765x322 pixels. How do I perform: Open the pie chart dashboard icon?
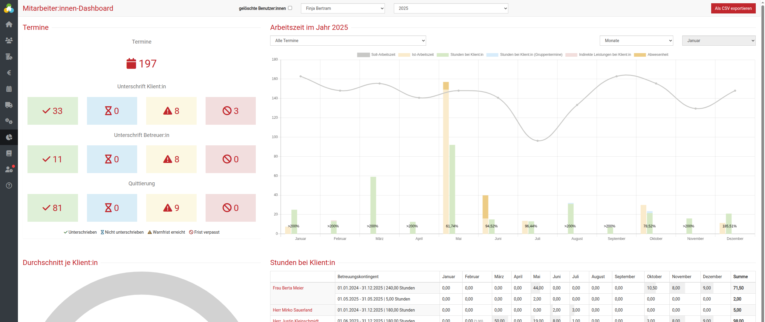click(x=9, y=137)
